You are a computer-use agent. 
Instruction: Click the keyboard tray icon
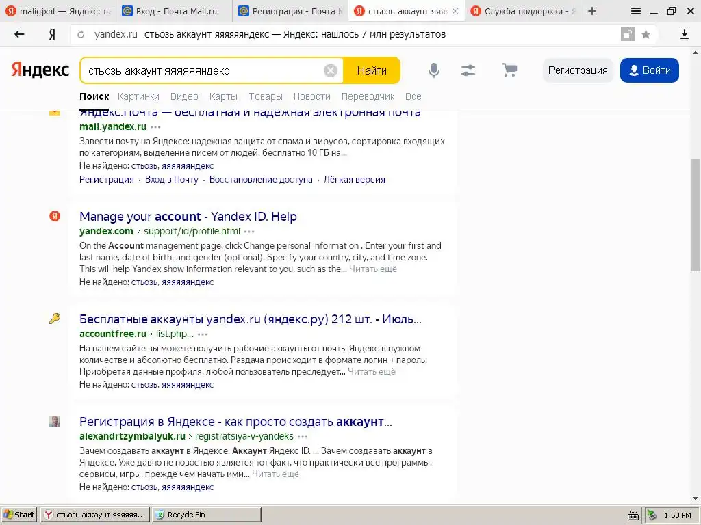(633, 515)
